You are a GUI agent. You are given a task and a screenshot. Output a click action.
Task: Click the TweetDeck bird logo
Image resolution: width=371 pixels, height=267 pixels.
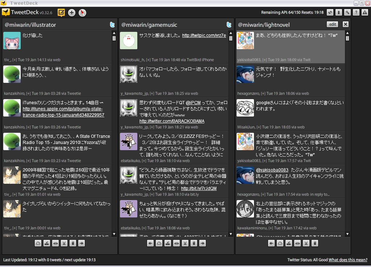[6, 12]
